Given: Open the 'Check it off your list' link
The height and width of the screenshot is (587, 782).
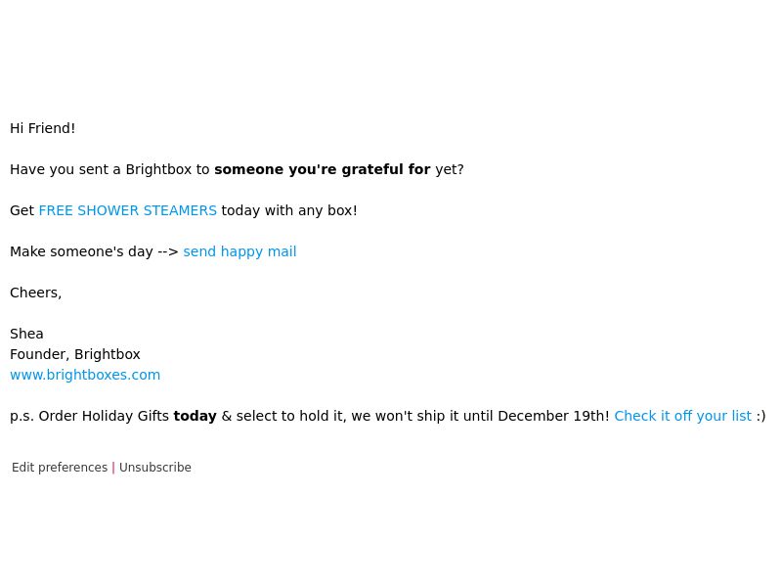Looking at the screenshot, I should coord(682,416).
